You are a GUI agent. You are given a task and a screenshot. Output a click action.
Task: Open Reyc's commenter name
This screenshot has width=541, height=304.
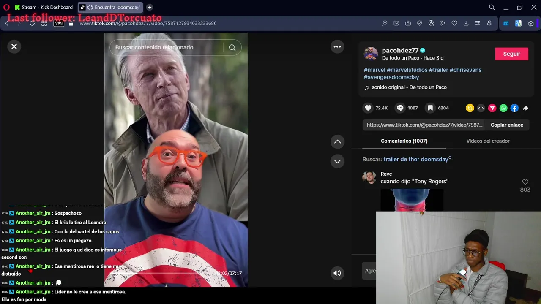(386, 174)
